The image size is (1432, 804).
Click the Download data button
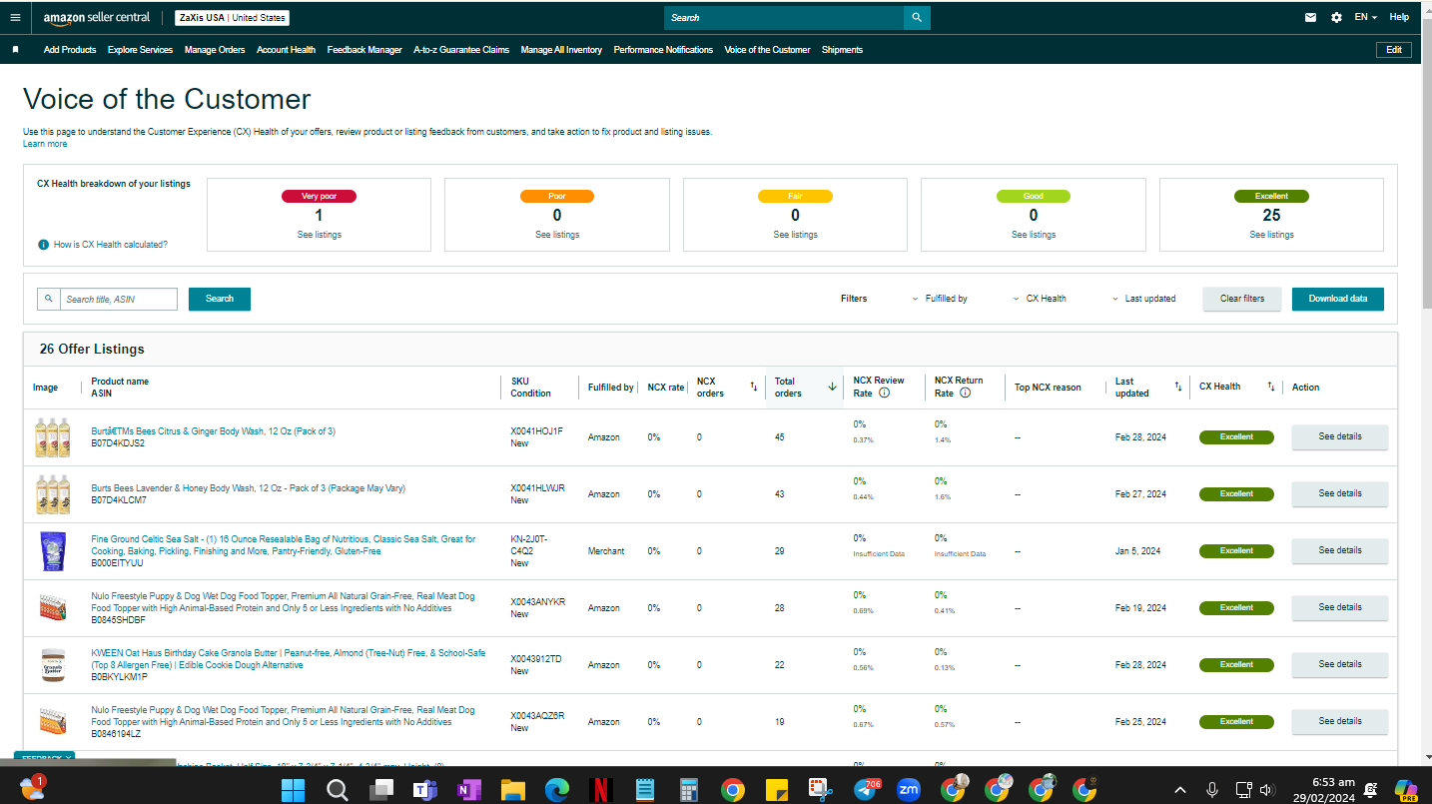coord(1338,299)
